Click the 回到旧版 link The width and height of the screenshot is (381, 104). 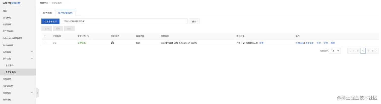coord(16,3)
